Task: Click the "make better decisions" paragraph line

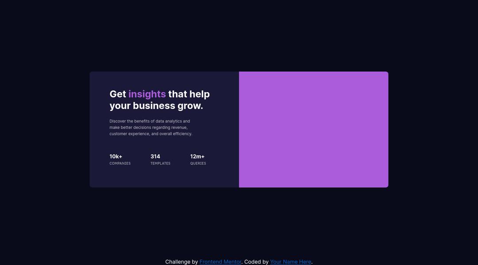Action: pyautogui.click(x=148, y=127)
